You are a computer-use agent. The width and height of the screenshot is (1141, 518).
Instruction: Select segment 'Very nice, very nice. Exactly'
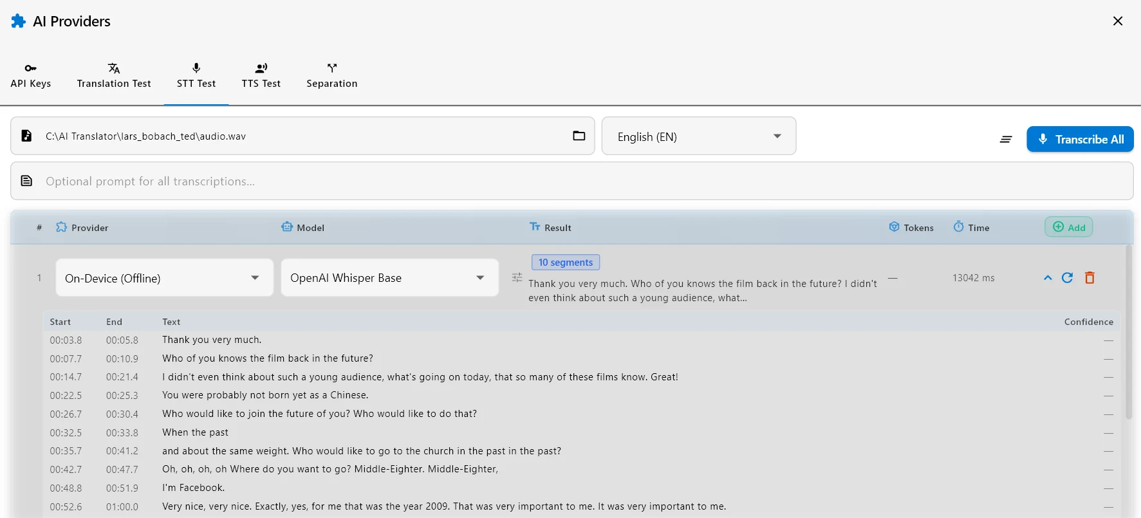[x=444, y=506]
